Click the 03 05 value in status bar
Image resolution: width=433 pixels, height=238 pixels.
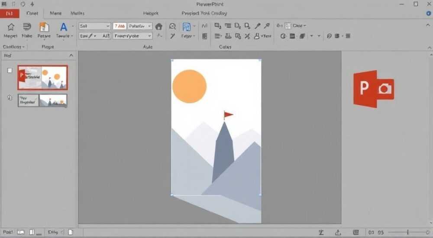(376, 232)
